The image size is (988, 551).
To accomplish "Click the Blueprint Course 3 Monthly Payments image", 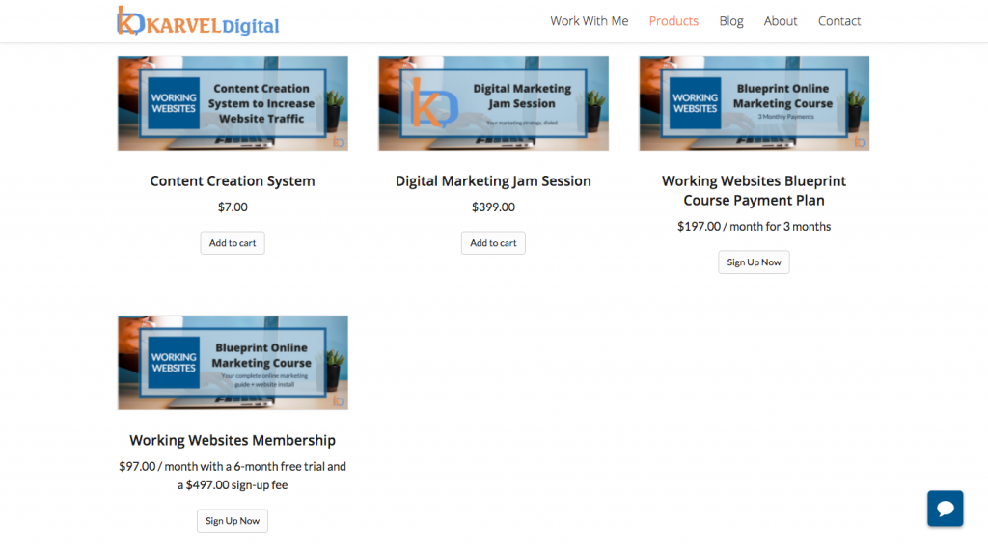I will coord(755,103).
